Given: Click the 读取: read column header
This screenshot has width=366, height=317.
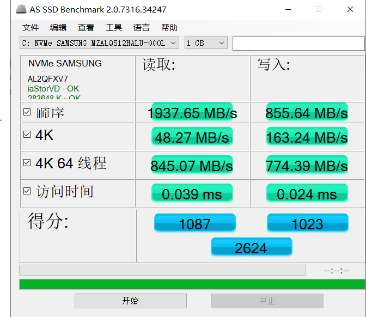Looking at the screenshot, I should (x=158, y=65).
